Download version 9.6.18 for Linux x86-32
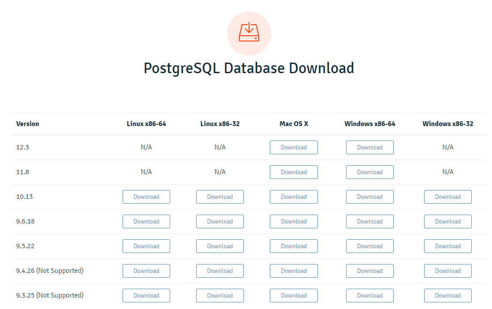This screenshot has height=309, width=492. click(220, 221)
